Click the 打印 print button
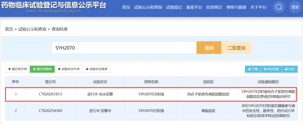 290,69
